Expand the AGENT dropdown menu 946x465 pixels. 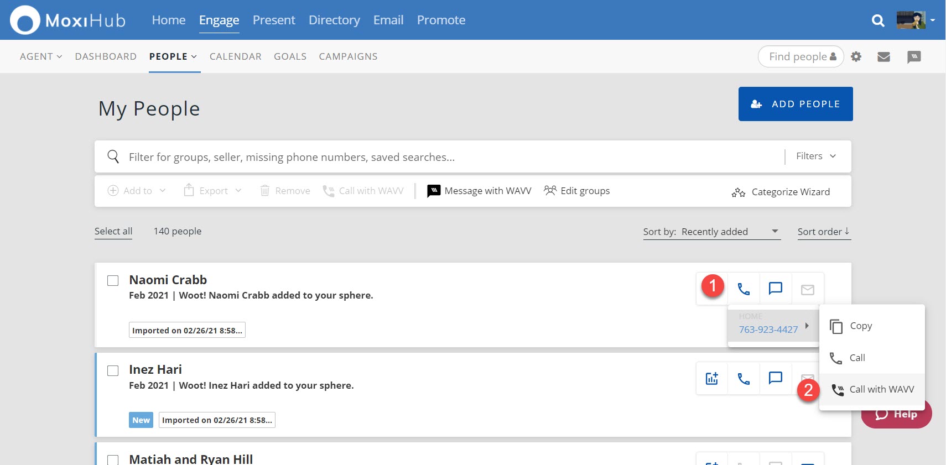[41, 56]
